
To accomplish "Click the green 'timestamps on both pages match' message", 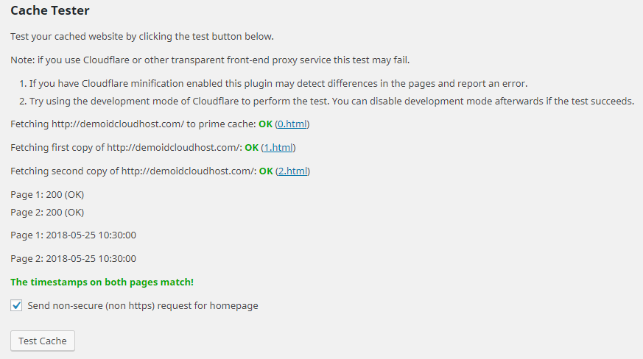I will click(102, 282).
